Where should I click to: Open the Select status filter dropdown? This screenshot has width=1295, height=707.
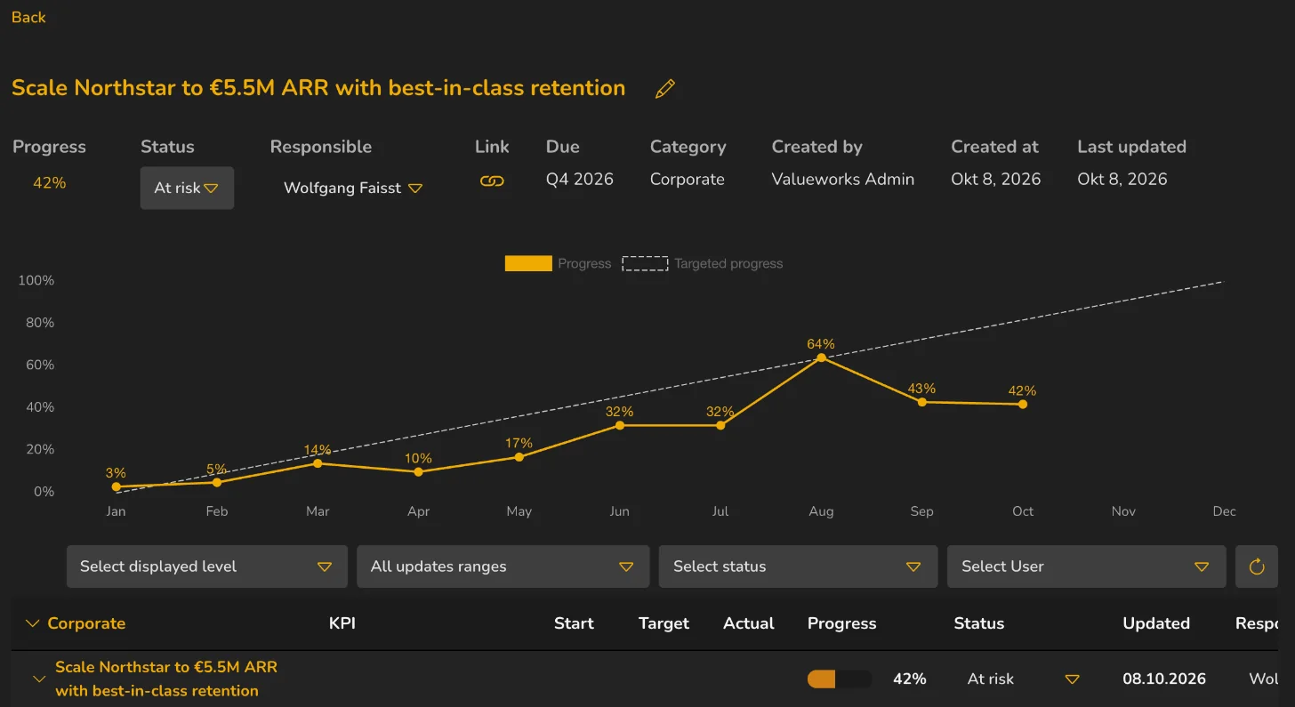tap(799, 566)
